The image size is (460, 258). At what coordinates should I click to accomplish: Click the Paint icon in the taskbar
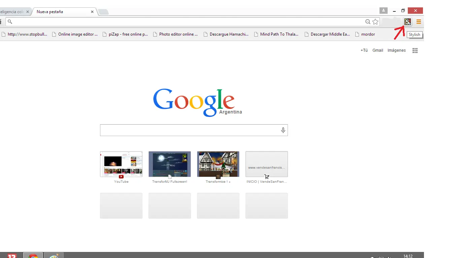coord(54,255)
